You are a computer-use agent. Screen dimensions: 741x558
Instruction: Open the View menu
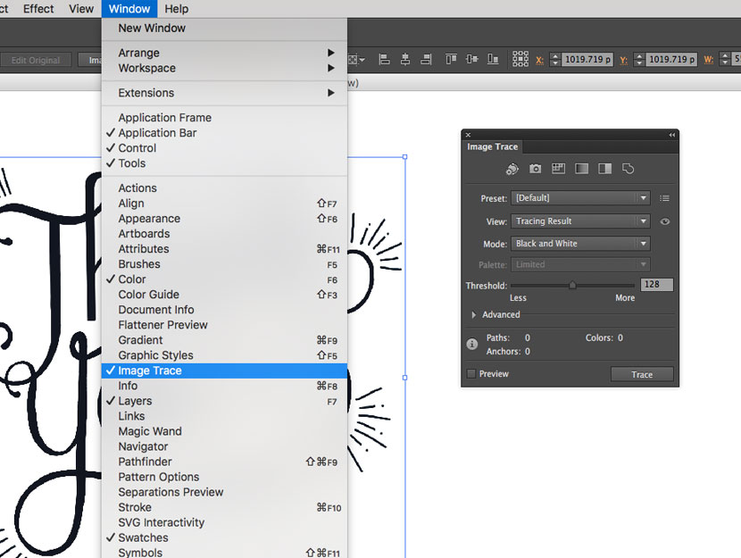click(81, 9)
